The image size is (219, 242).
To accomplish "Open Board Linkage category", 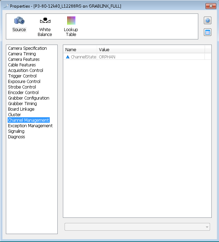I will tap(21, 109).
